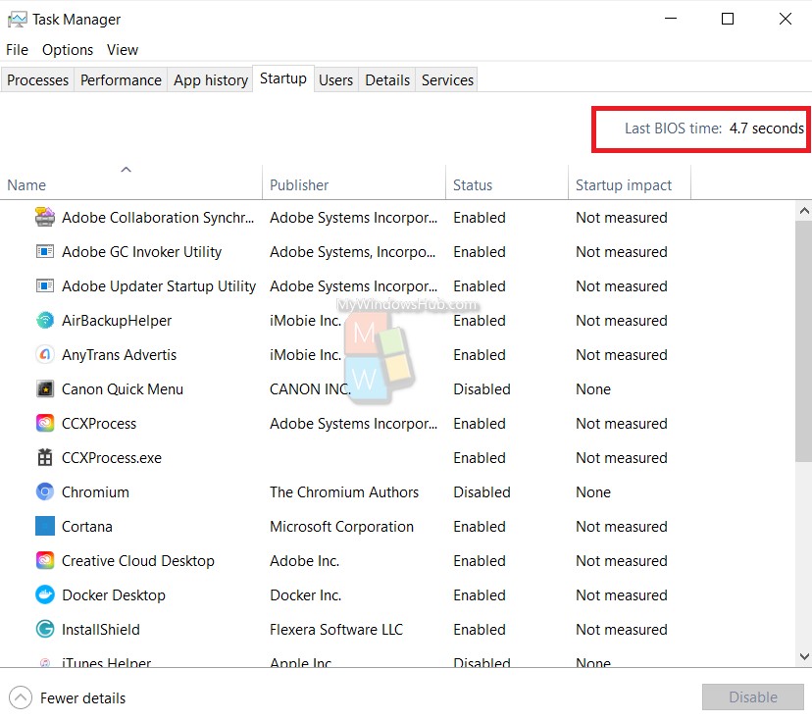This screenshot has width=812, height=722.
Task: Click the CCXProcess.exe icon
Action: click(45, 457)
